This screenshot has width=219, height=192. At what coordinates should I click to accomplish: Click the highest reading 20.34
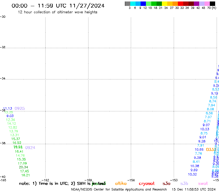[23, 167]
